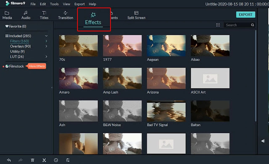The width and height of the screenshot is (269, 164).
Task: Select the Bad TV Signal thumbnail
Action: click(x=166, y=111)
